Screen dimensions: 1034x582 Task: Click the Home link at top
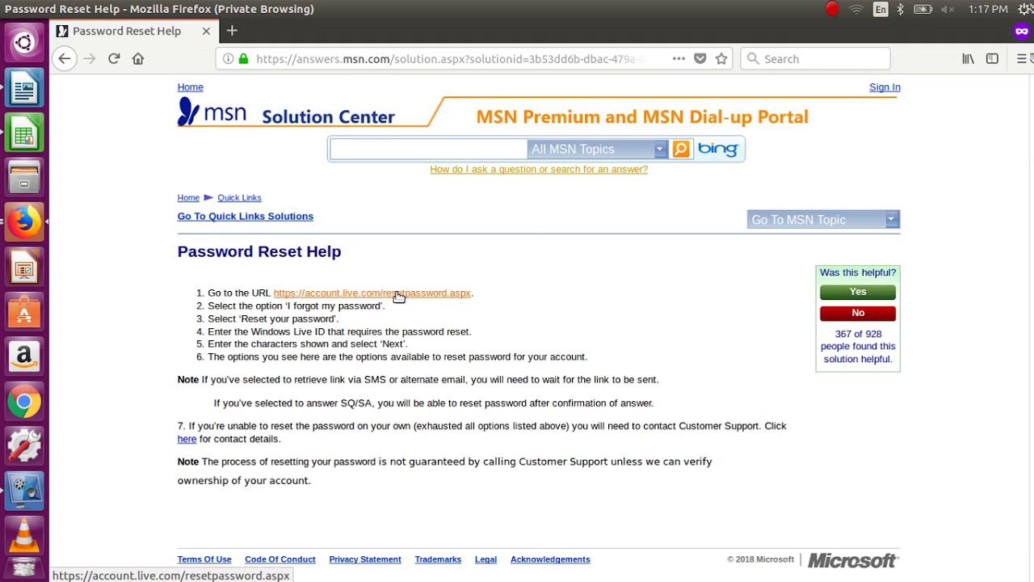click(191, 87)
